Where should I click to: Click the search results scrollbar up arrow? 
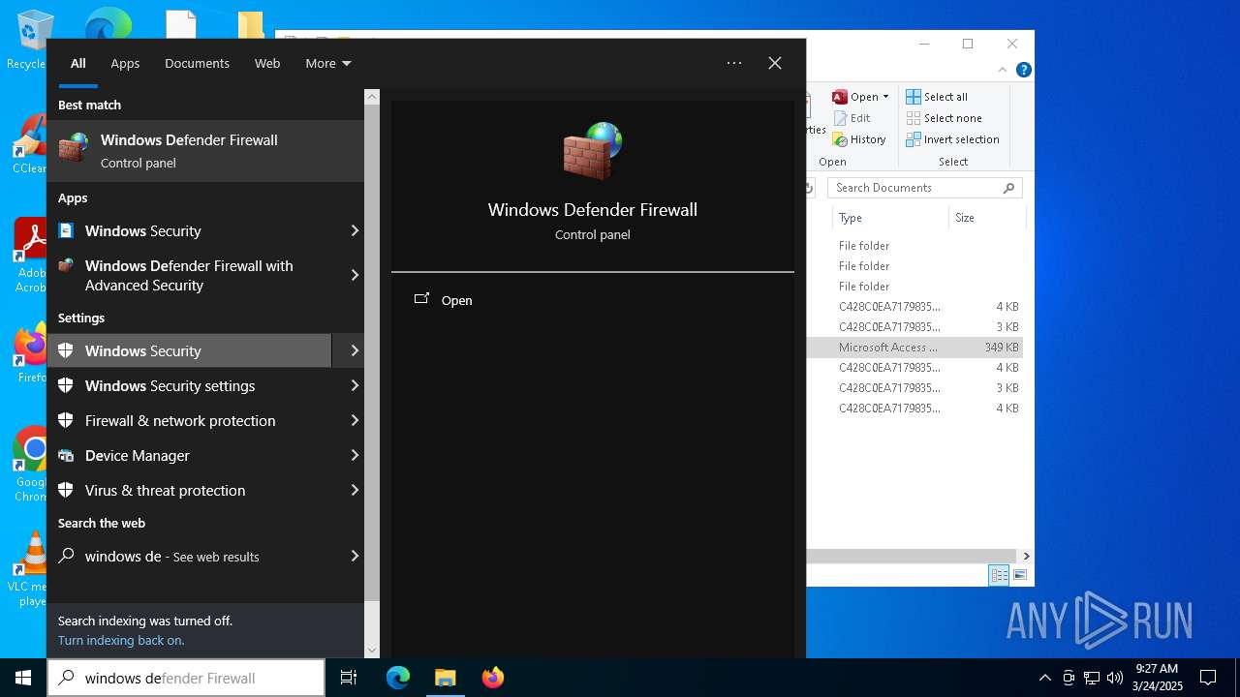(372, 98)
